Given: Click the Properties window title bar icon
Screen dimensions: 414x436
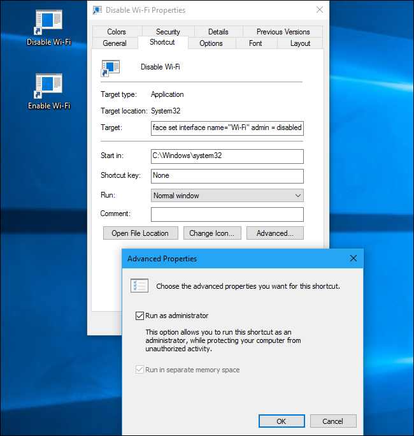Looking at the screenshot, I should 97,10.
